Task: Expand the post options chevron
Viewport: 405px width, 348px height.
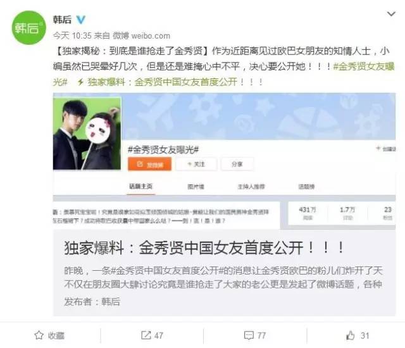Action: coord(391,14)
